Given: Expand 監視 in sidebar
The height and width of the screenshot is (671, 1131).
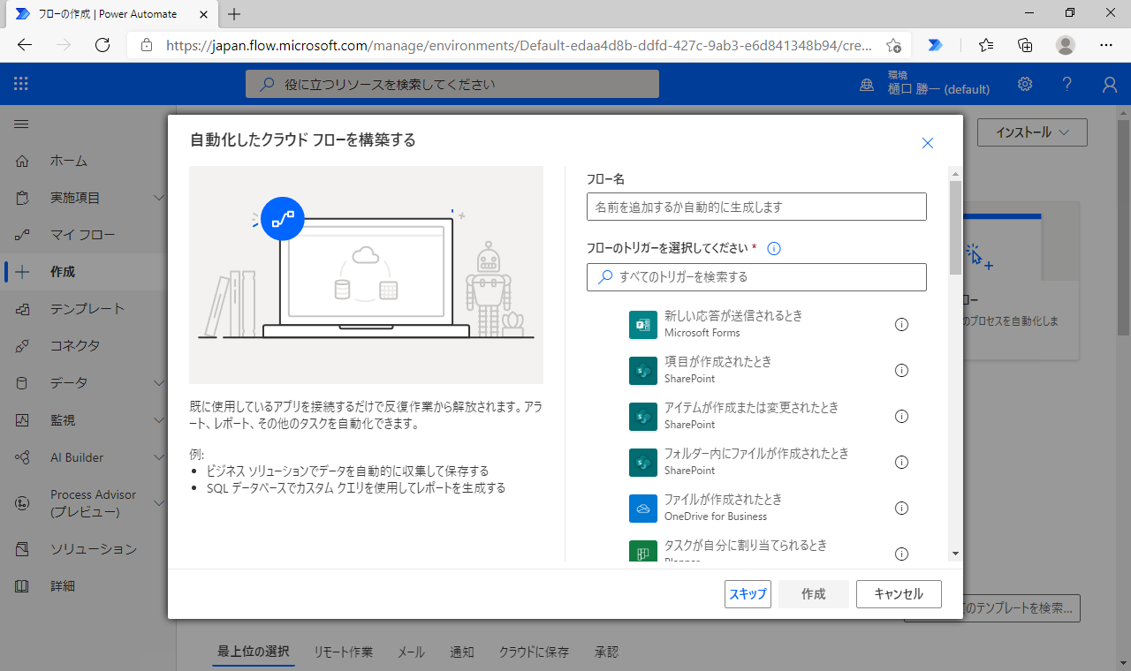Looking at the screenshot, I should pyautogui.click(x=159, y=420).
